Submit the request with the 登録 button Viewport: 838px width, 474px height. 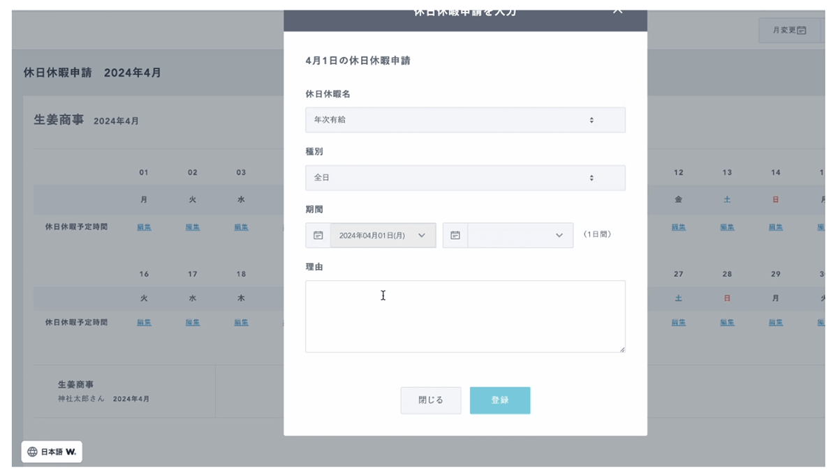coord(500,401)
